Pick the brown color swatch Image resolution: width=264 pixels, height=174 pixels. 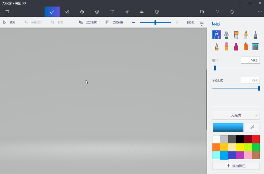point(256,155)
